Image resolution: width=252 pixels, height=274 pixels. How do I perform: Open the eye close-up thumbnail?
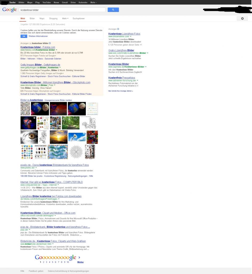[29, 137]
